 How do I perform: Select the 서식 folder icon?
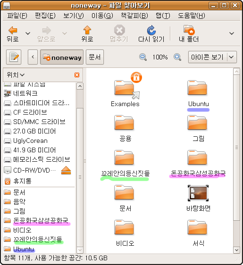tap(197, 227)
